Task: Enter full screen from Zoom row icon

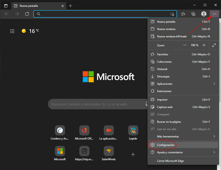Action: pyautogui.click(x=214, y=45)
